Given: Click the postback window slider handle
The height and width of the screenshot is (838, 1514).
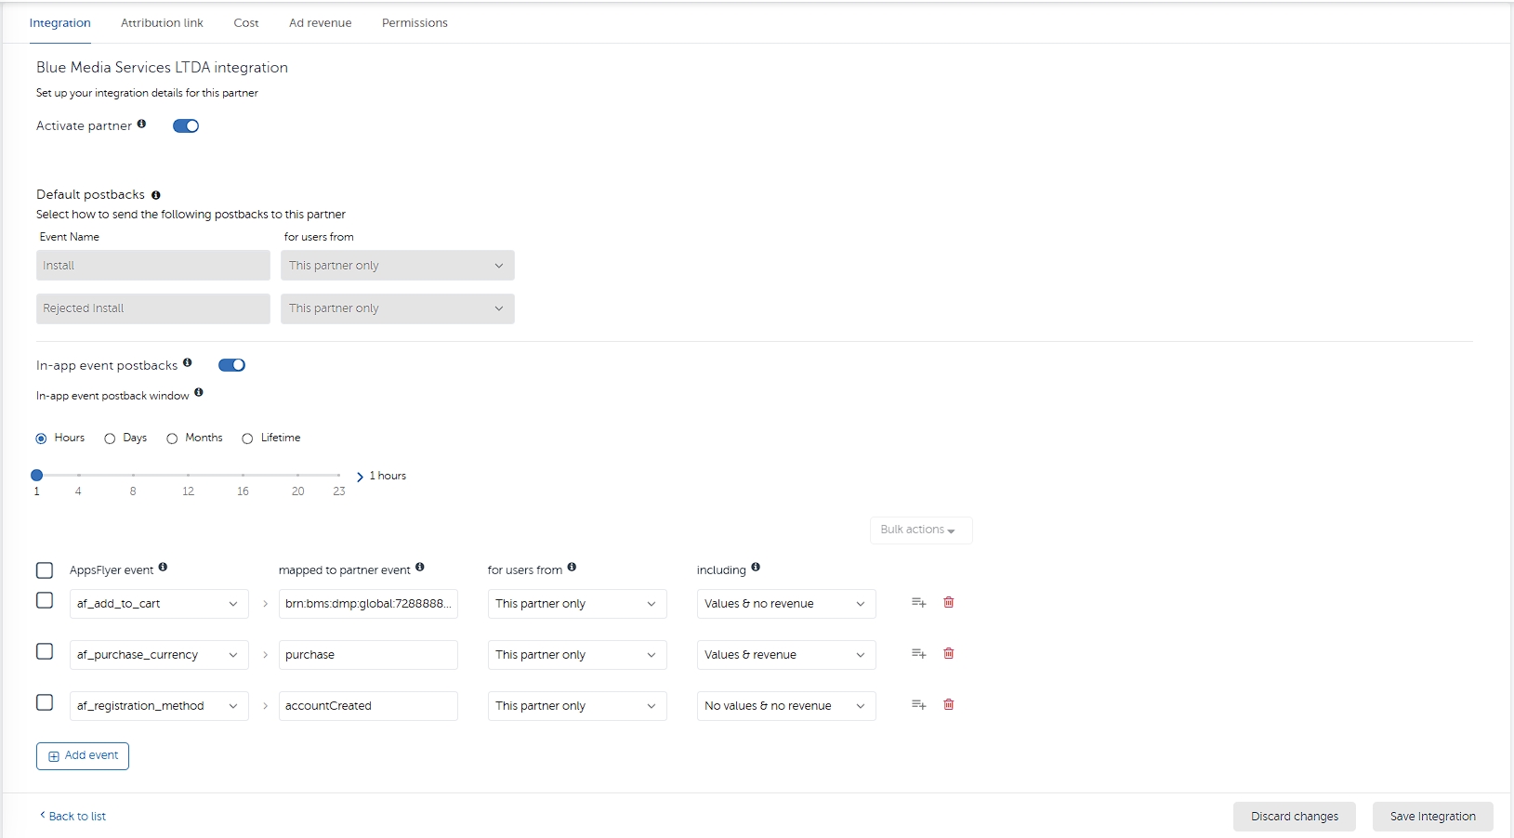Looking at the screenshot, I should (37, 476).
